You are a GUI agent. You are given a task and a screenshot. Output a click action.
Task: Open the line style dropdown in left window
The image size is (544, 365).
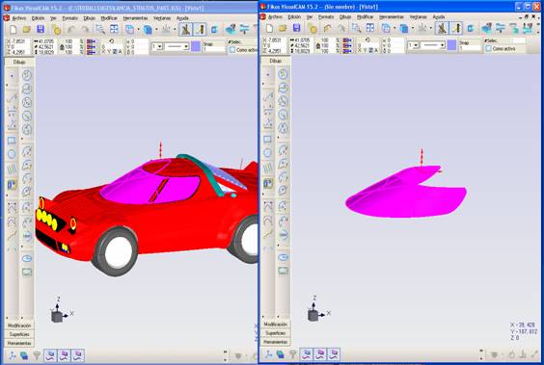pos(177,46)
